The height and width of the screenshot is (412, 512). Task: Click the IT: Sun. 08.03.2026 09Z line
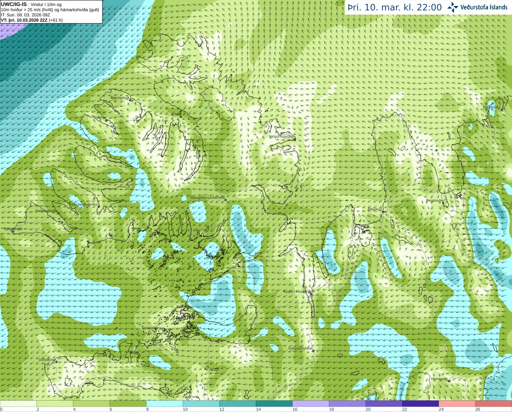coord(26,15)
